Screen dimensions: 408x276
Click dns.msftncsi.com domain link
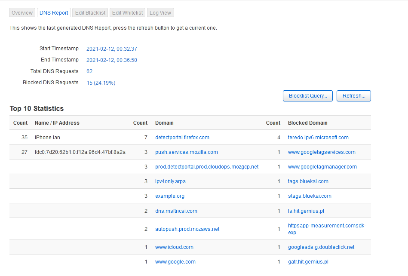(176, 211)
